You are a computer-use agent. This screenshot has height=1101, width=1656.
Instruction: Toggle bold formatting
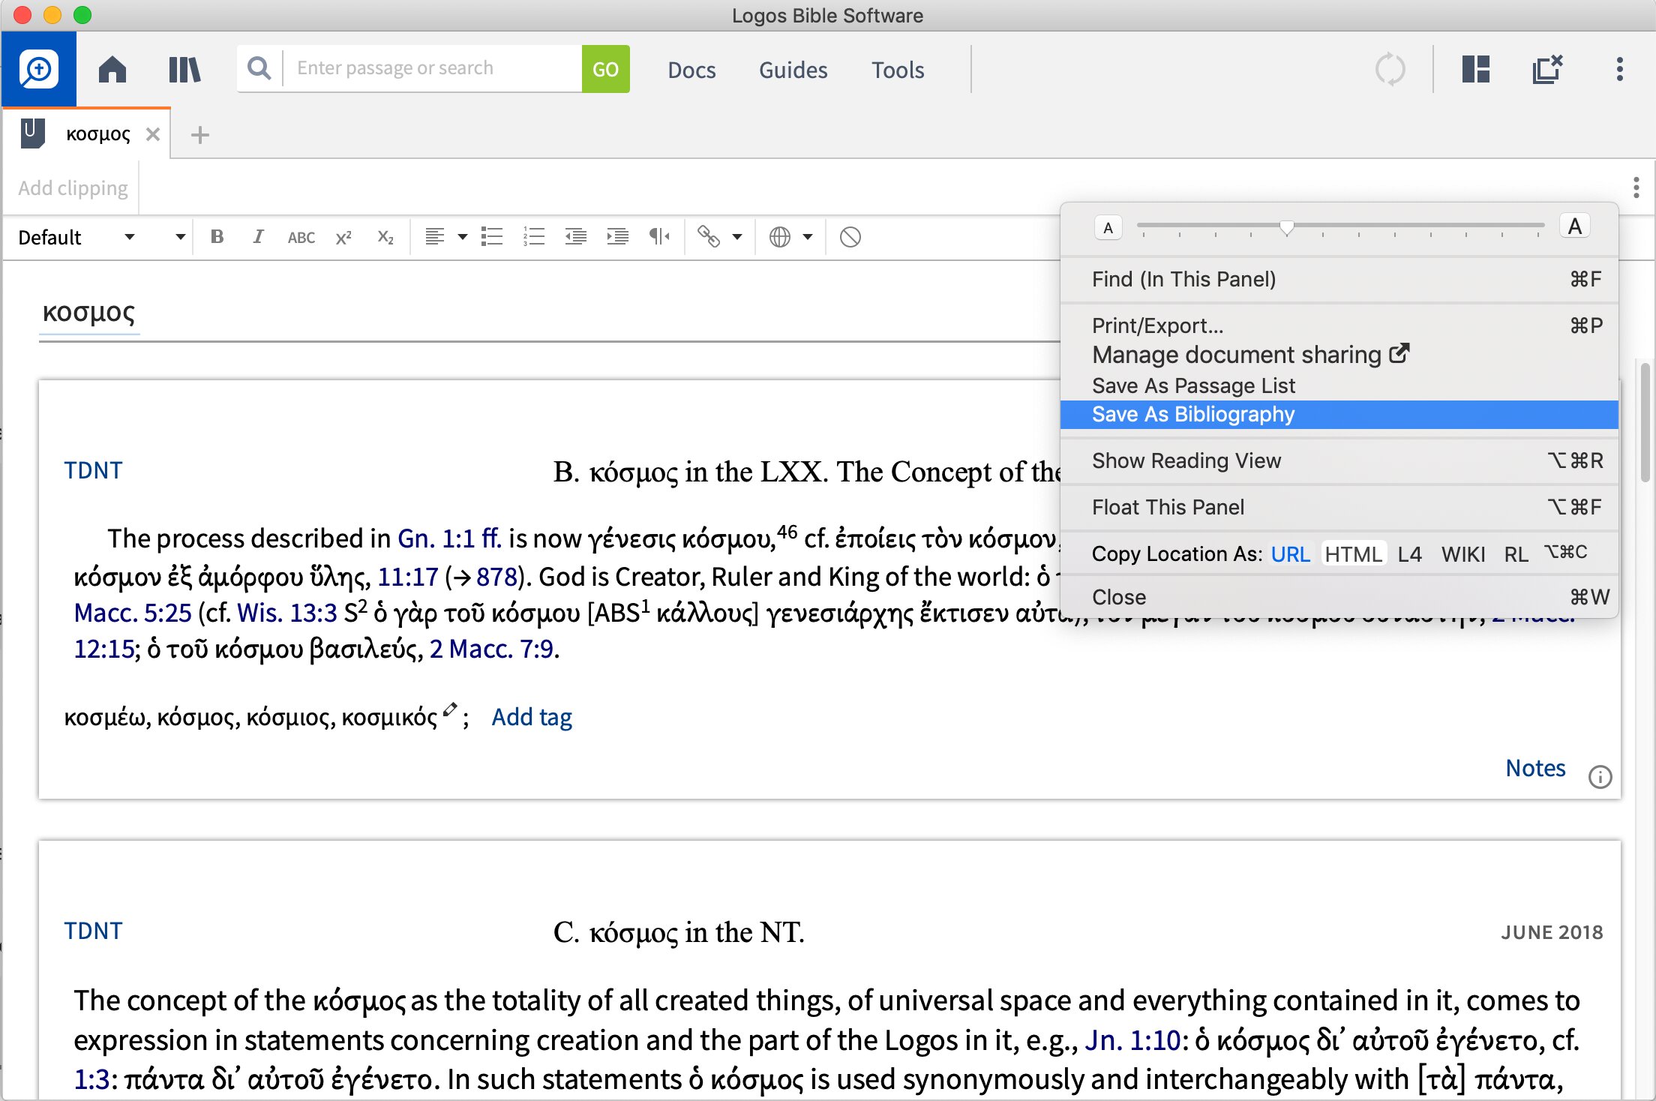pyautogui.click(x=217, y=237)
